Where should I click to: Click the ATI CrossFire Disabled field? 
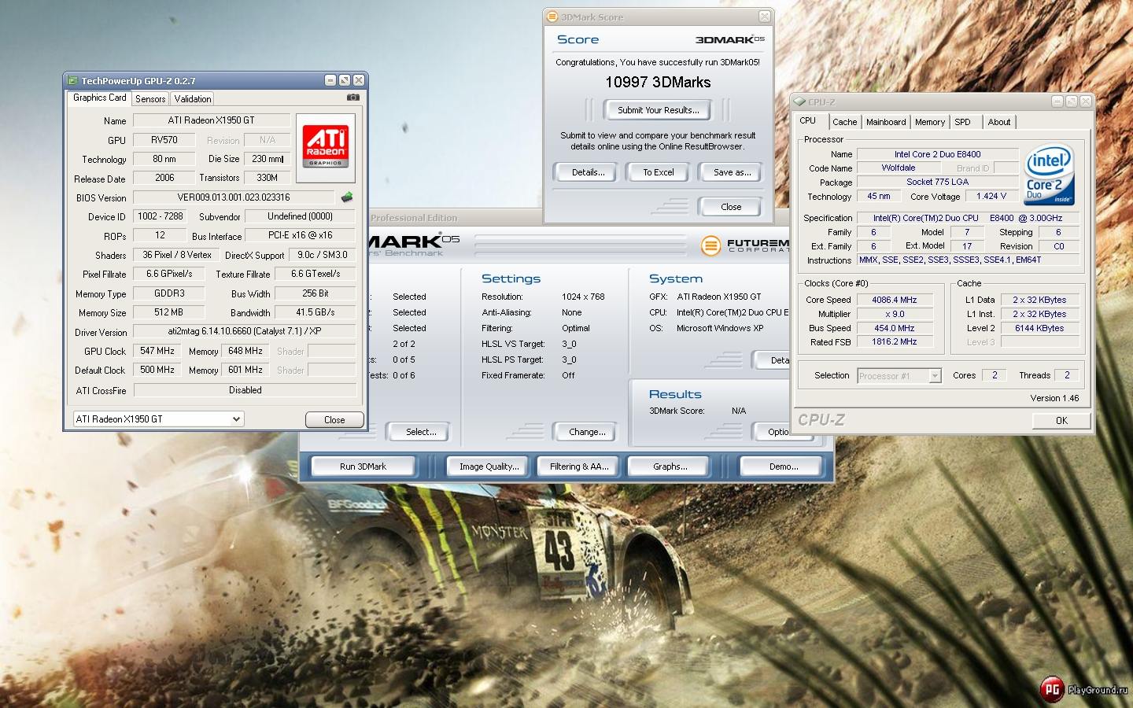[x=245, y=390]
